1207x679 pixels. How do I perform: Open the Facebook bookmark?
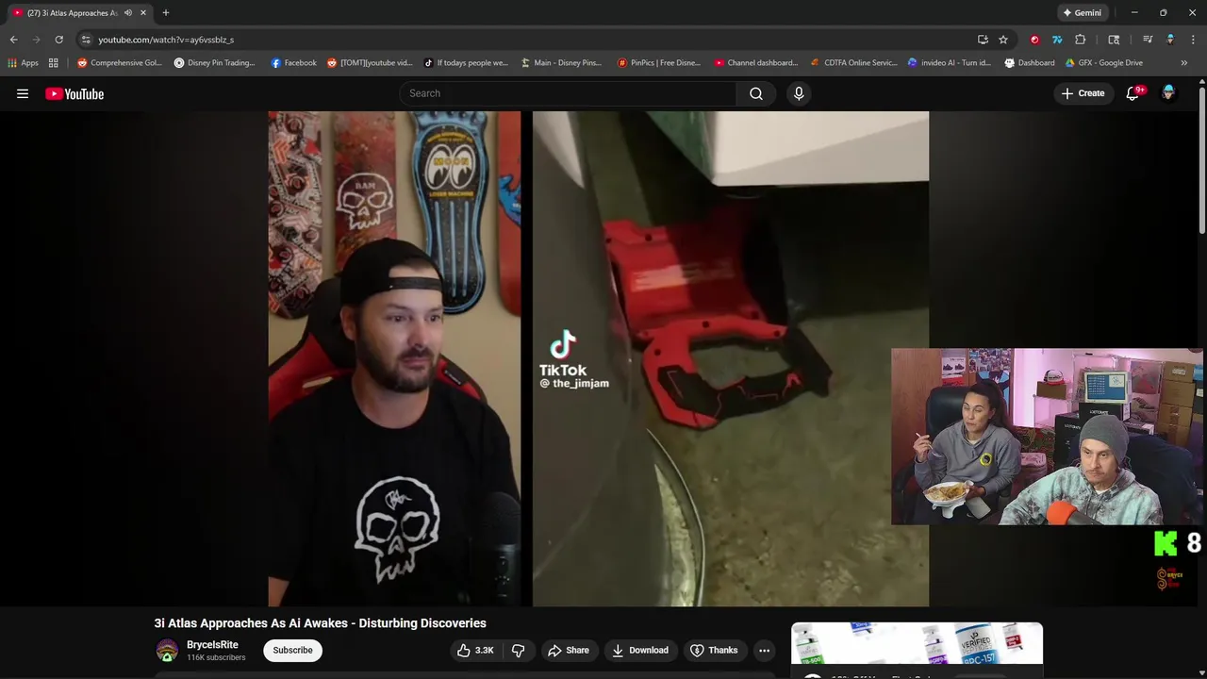293,63
